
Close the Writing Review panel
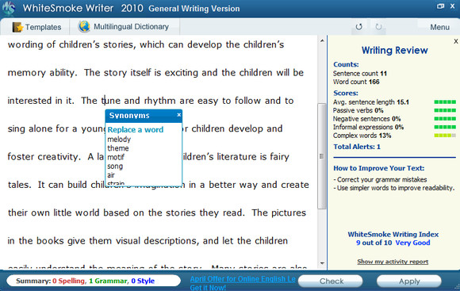point(455,41)
